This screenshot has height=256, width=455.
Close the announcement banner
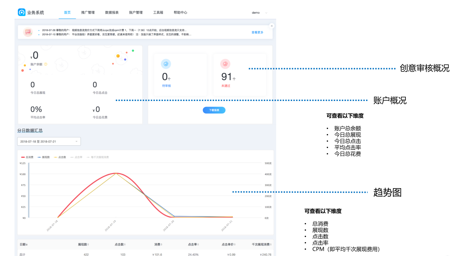[272, 26]
